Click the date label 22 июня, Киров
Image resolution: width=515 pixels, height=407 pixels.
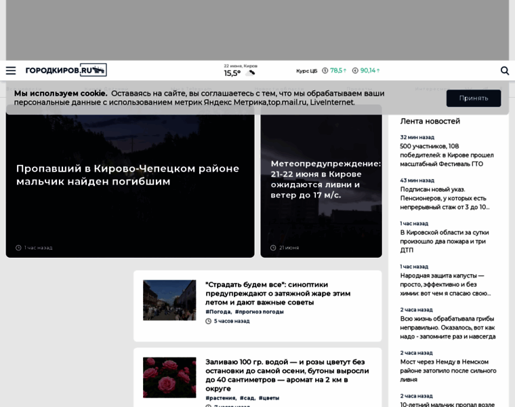click(x=241, y=66)
